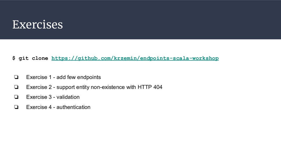Click the 'git clone' command text
This screenshot has height=158, width=281.
pos(33,58)
